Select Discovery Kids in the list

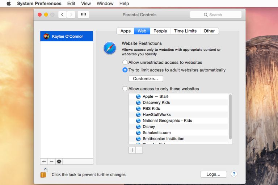click(178, 102)
